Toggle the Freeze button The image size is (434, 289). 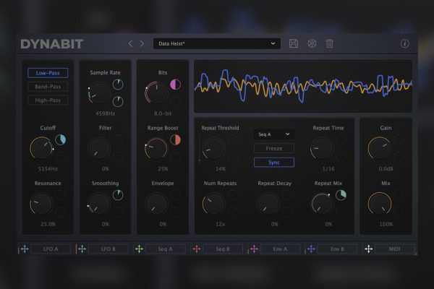[x=274, y=149]
